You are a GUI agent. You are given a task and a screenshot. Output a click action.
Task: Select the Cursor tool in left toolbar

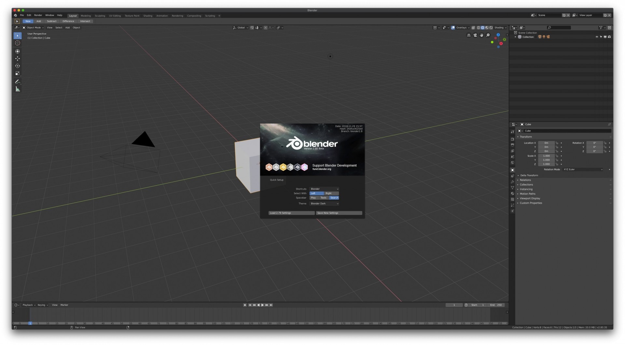18,43
